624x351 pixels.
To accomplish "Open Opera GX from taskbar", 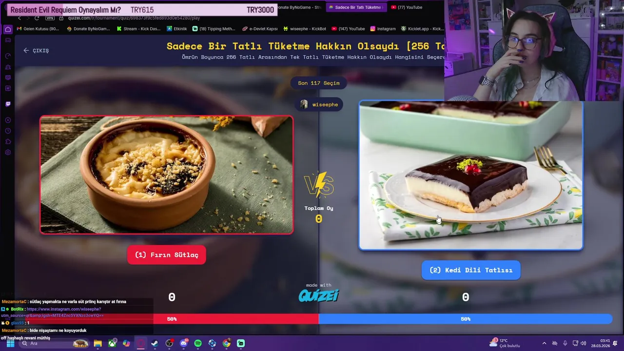I will (140, 343).
